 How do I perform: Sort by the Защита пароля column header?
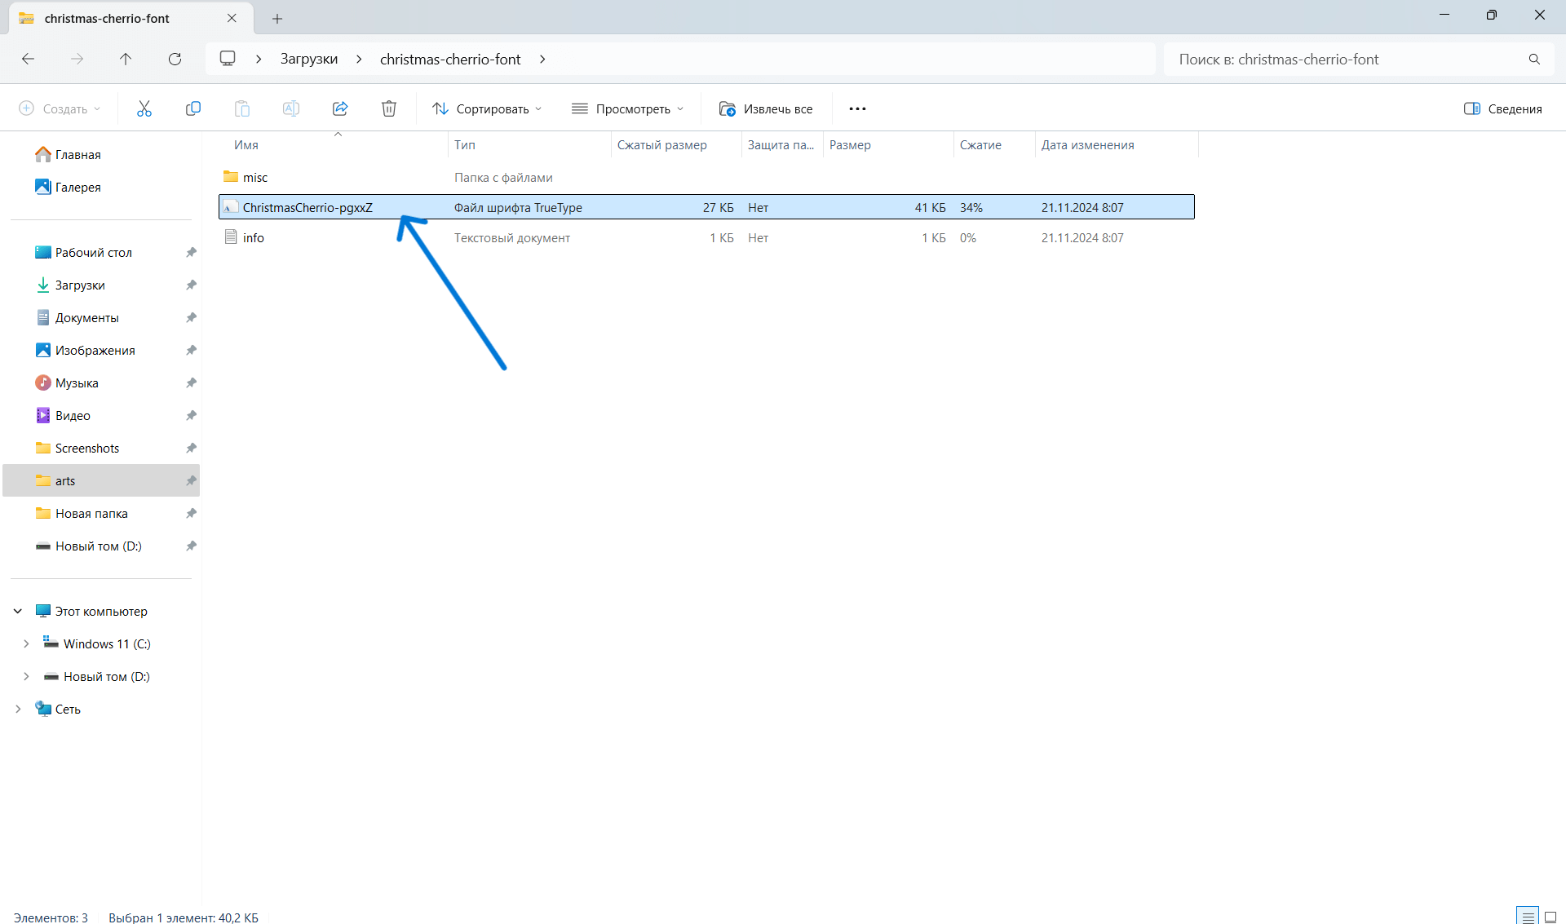point(781,144)
